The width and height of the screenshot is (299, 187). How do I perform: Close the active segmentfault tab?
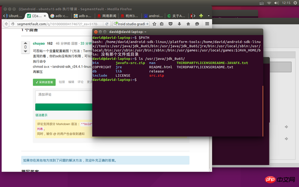(x=45, y=16)
